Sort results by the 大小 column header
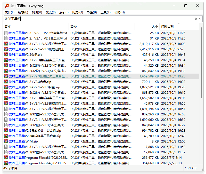 (147, 26)
